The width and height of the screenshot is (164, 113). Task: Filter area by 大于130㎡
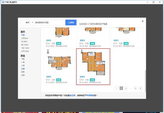25,51
